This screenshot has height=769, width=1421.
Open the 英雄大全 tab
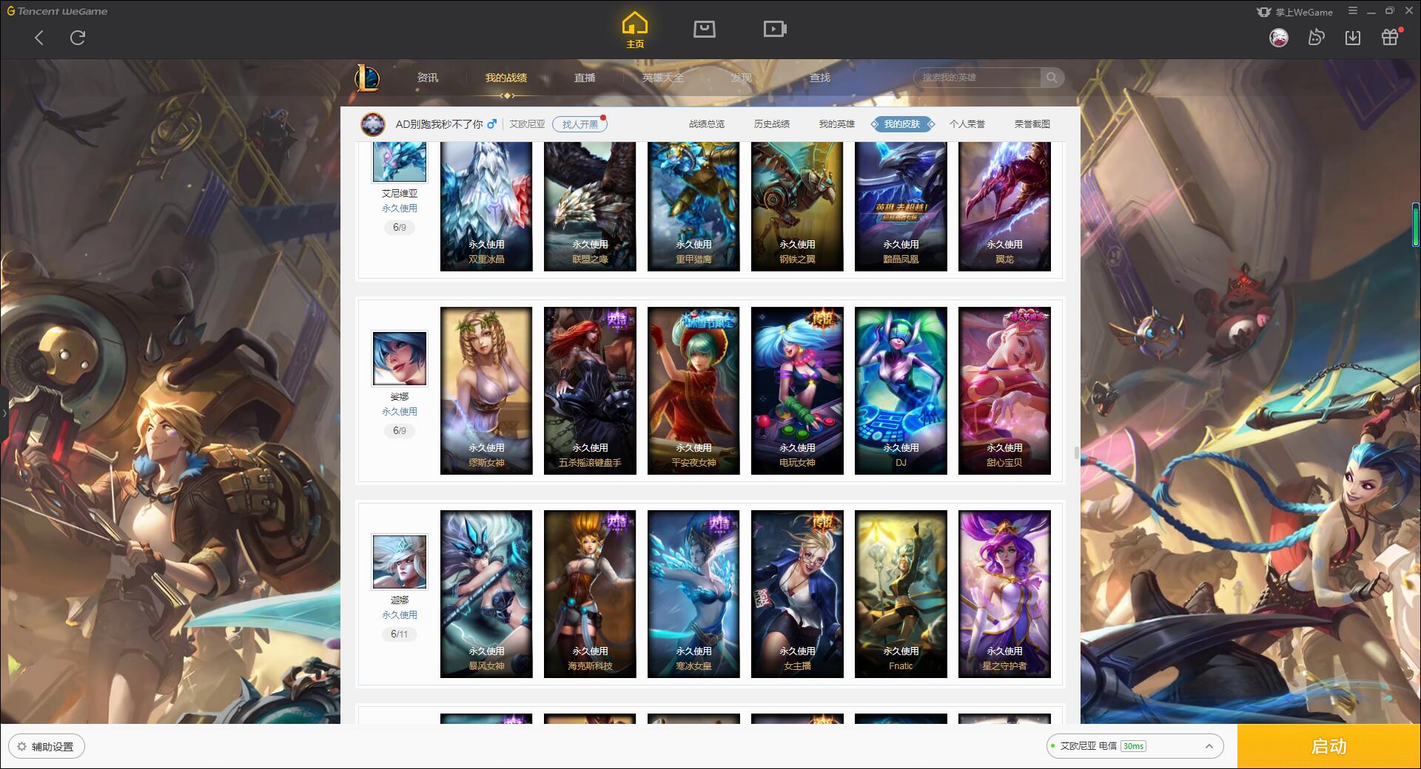coord(663,78)
